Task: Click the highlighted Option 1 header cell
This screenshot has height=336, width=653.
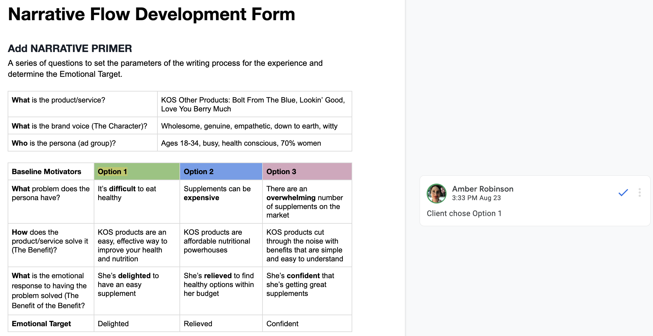Action: (137, 171)
